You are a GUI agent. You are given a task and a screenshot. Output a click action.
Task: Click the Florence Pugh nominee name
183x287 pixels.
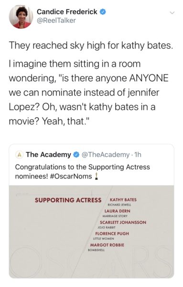(112, 233)
